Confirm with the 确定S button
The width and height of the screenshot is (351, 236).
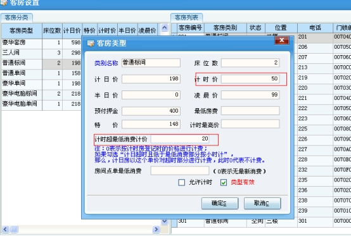click(x=220, y=203)
